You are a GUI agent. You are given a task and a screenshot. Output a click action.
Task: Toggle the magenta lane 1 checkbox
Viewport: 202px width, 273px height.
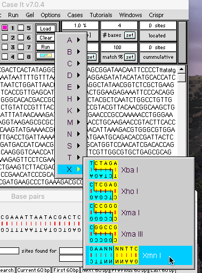(5, 28)
